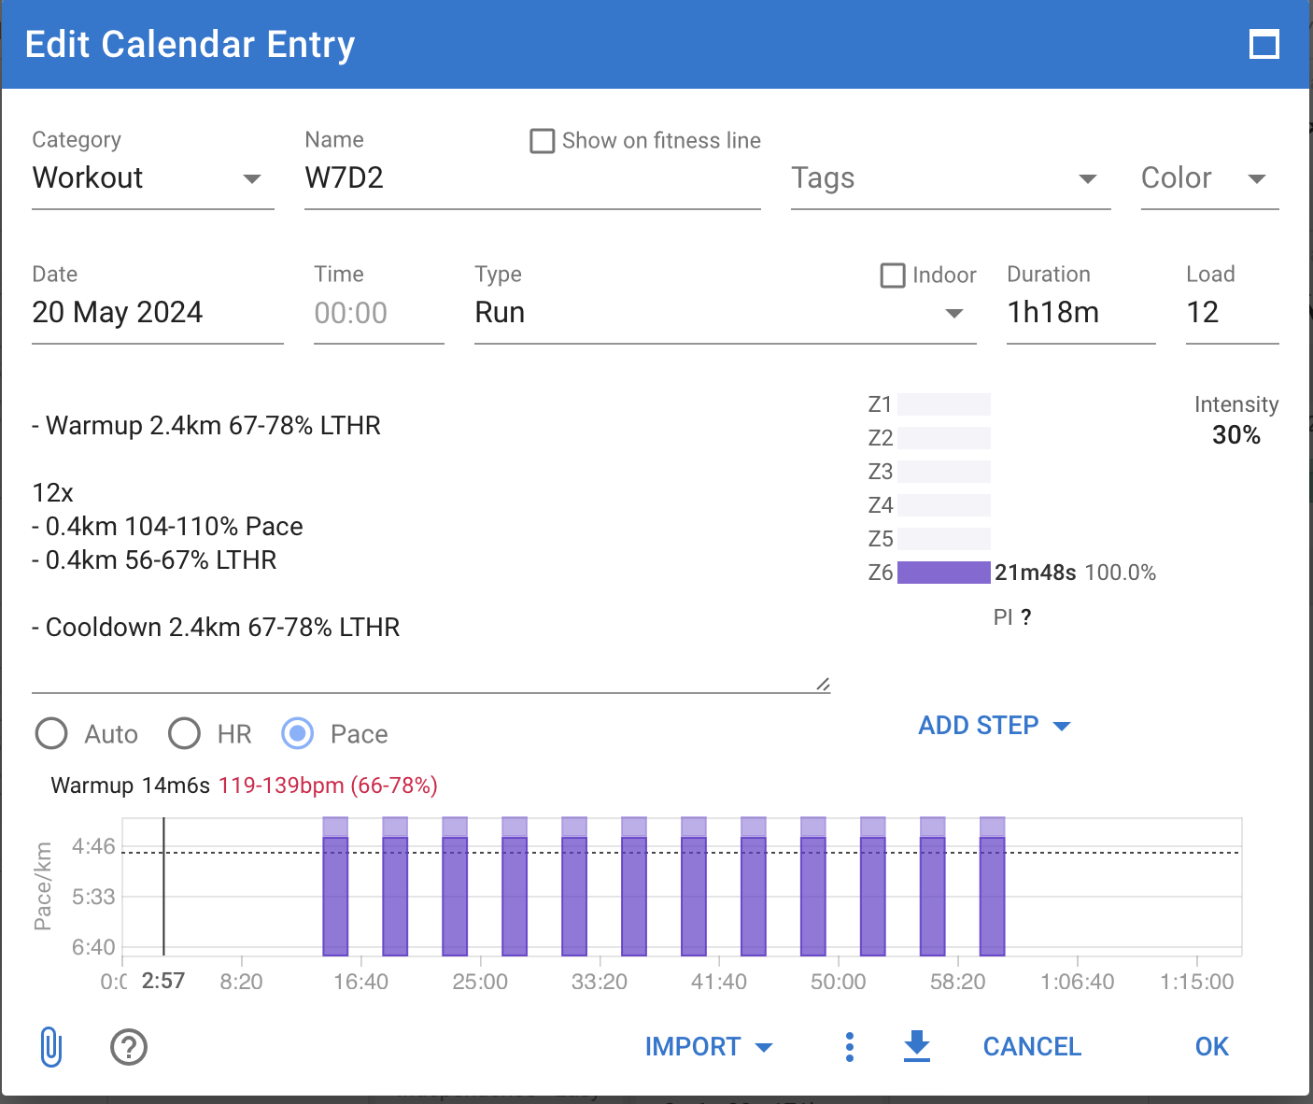Click the 0.4km 104-110% Pace line
The height and width of the screenshot is (1104, 1313).
(x=167, y=527)
